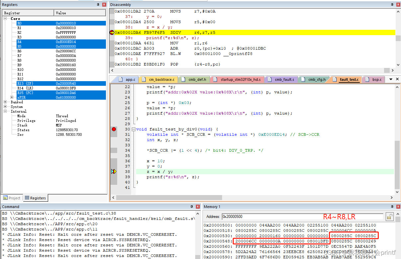Click Memory 1 window title
The height and width of the screenshot is (259, 401).
[x=212, y=206]
